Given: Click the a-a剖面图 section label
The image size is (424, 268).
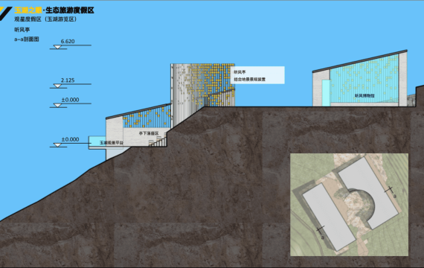Looking at the screenshot, I should click(x=27, y=39).
